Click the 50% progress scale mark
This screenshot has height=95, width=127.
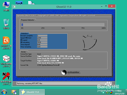tap(63, 28)
